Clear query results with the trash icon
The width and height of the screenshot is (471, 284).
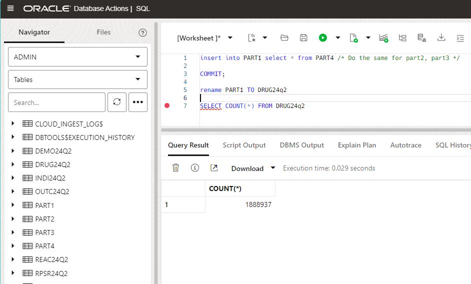coord(175,168)
